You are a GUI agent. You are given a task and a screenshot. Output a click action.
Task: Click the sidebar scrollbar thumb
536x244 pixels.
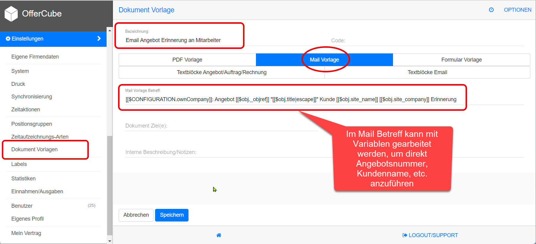(110, 185)
